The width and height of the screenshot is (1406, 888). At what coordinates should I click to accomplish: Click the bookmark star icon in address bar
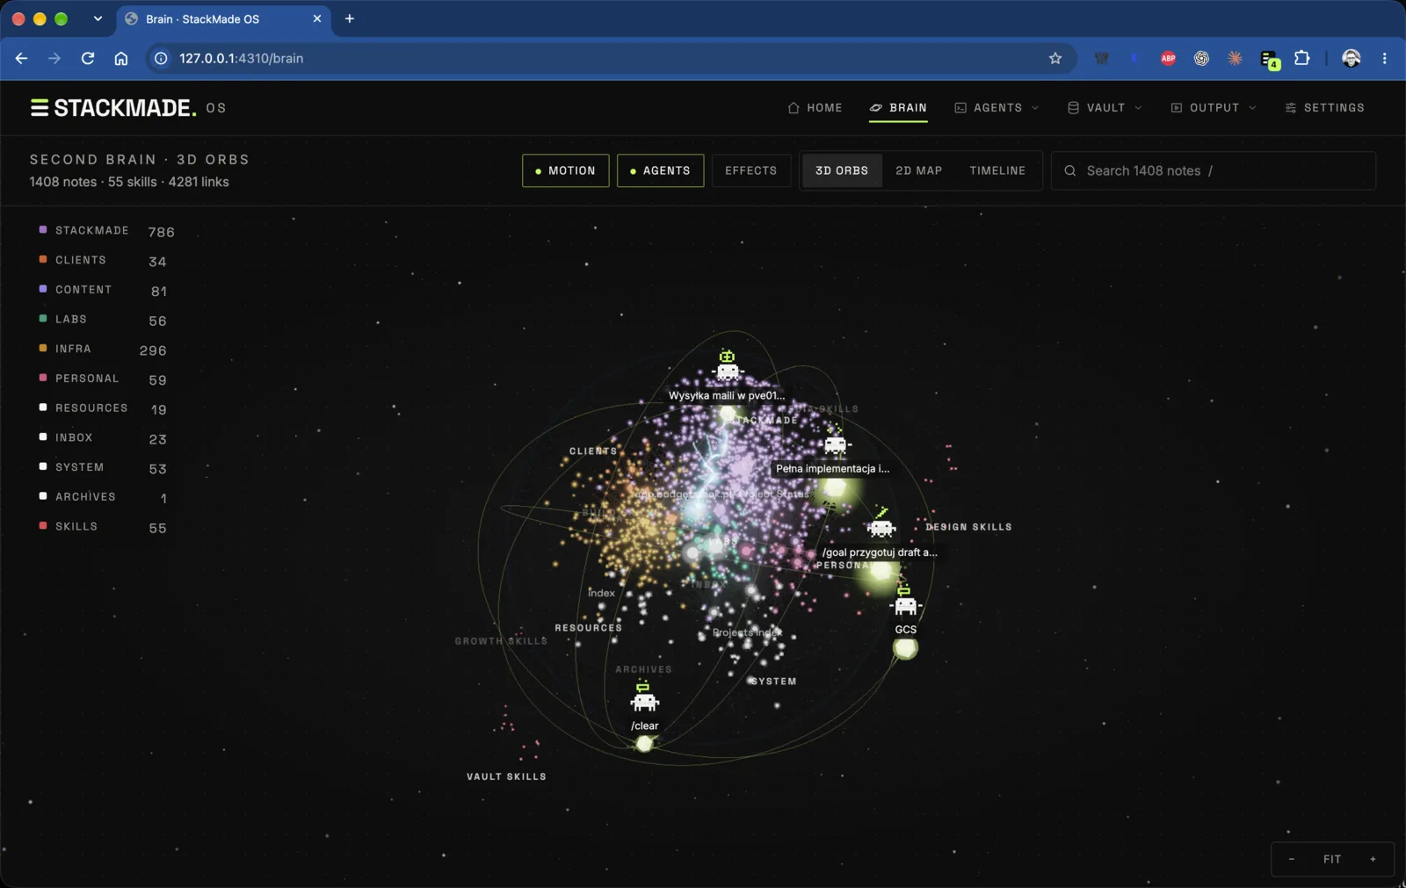[1055, 58]
